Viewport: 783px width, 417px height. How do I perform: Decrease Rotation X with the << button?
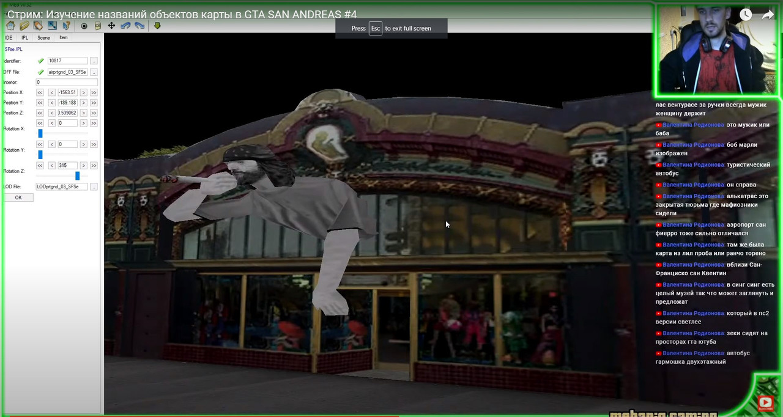(x=40, y=124)
